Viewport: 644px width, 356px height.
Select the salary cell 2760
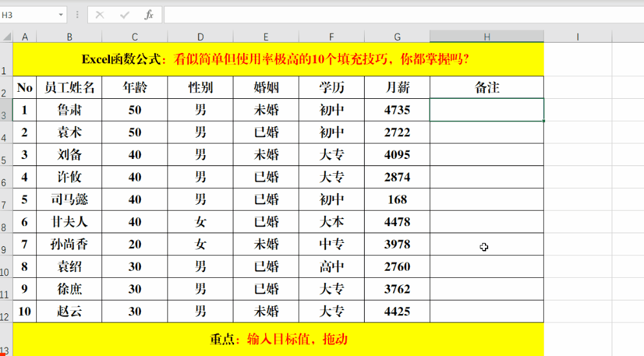[397, 267]
